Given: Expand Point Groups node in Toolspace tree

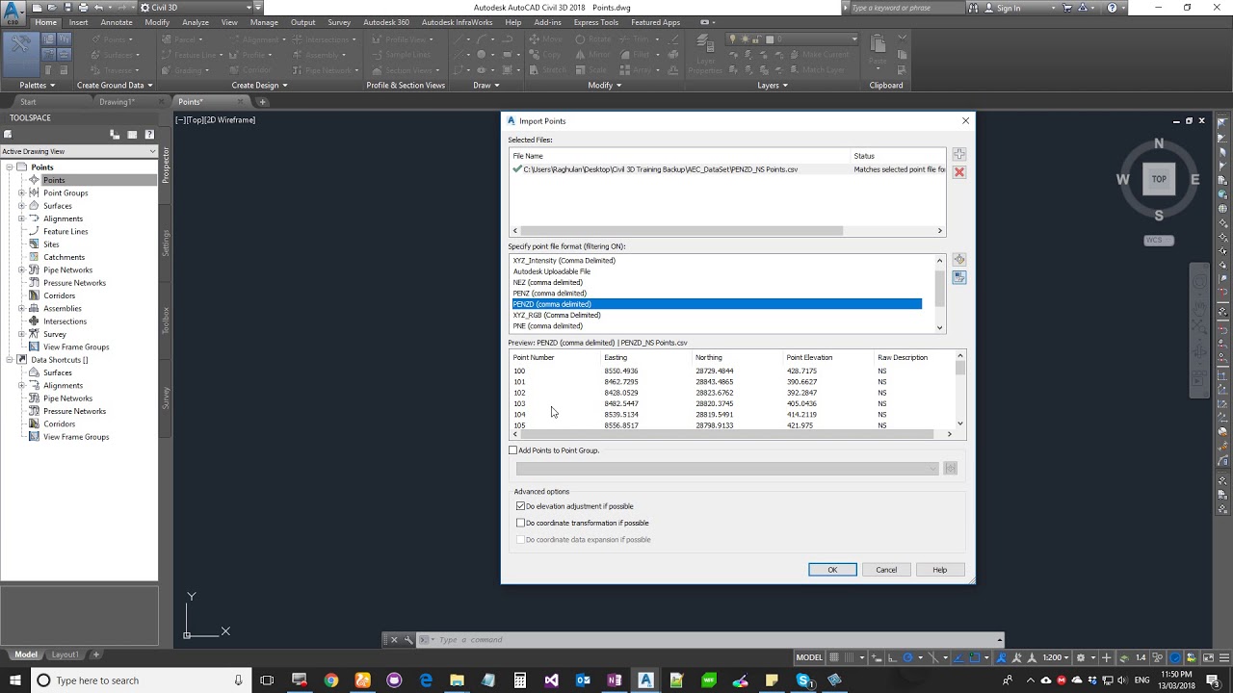Looking at the screenshot, I should [x=21, y=192].
